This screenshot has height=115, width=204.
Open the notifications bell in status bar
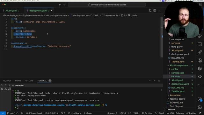click(200, 113)
